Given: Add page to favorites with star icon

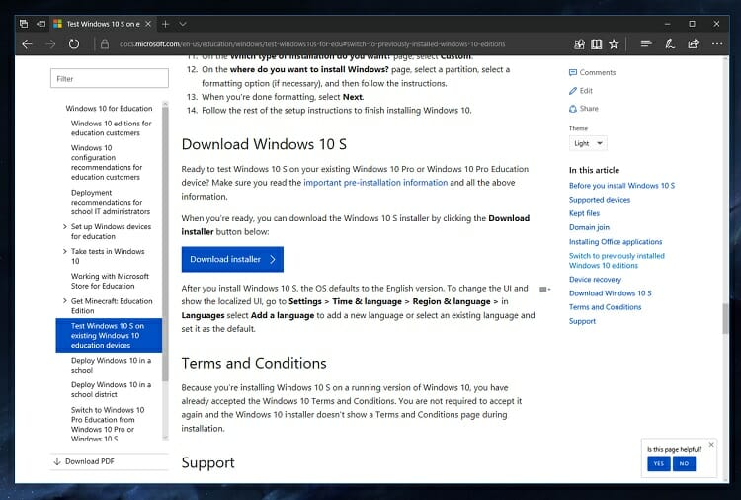Looking at the screenshot, I should click(614, 43).
